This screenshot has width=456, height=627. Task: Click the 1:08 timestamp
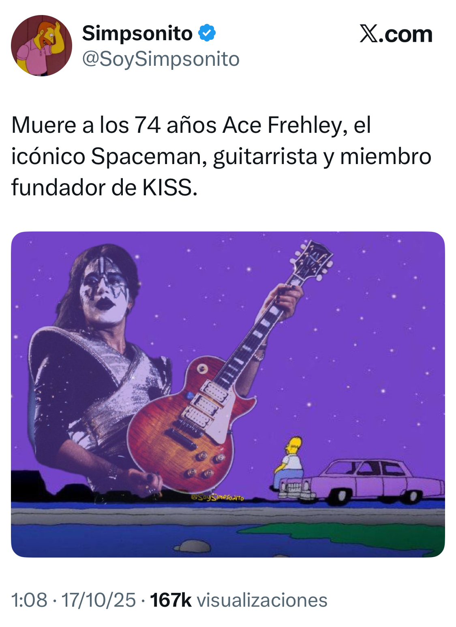[29, 600]
